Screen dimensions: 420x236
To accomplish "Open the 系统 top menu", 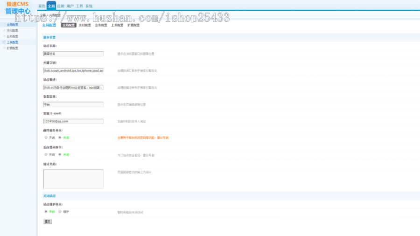I will point(89,6).
